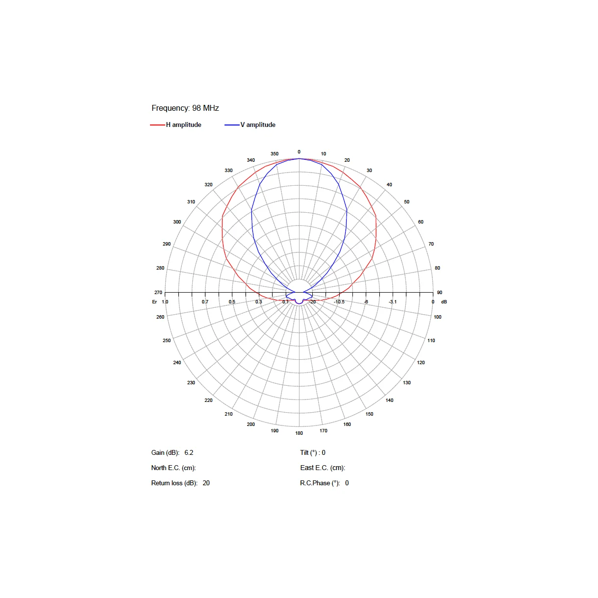Viewport: 598px width, 598px height.
Task: Click the 70 degree angle label
Action: coord(431,244)
